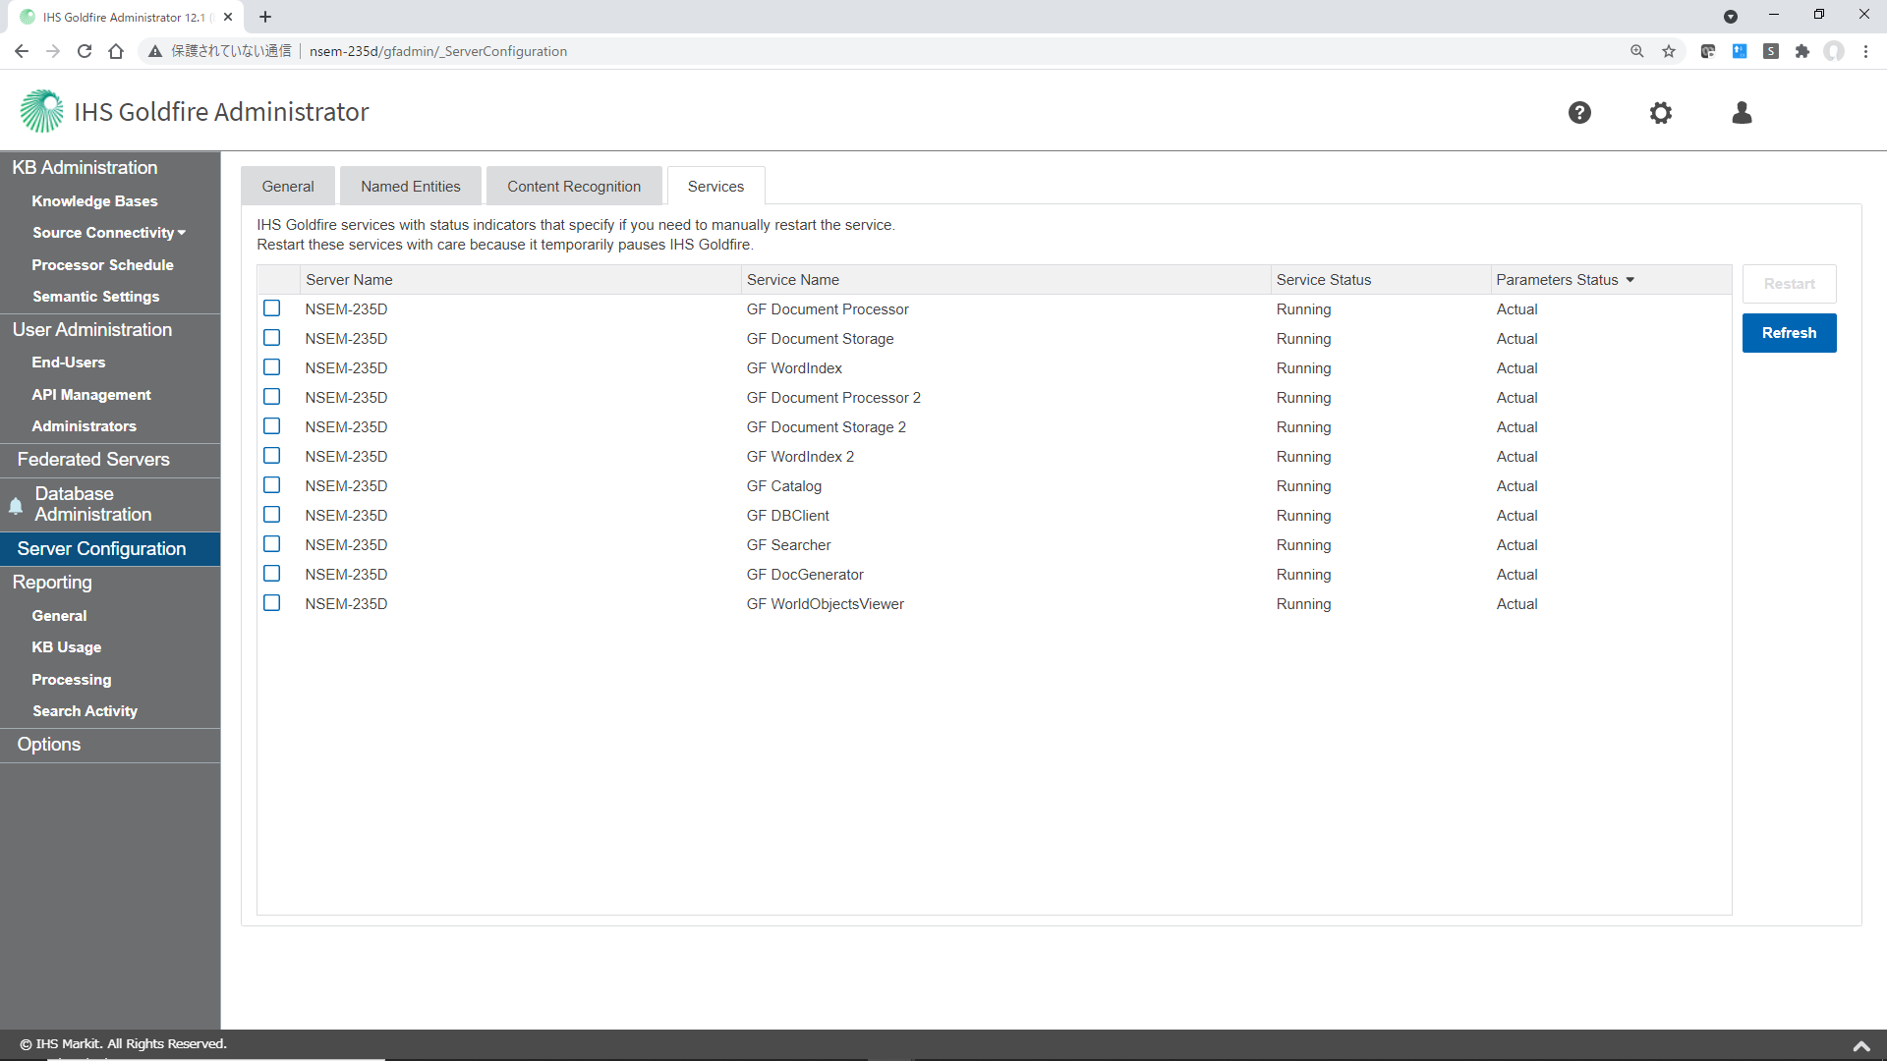Open Options section in sidebar
The width and height of the screenshot is (1887, 1061).
pyautogui.click(x=110, y=745)
